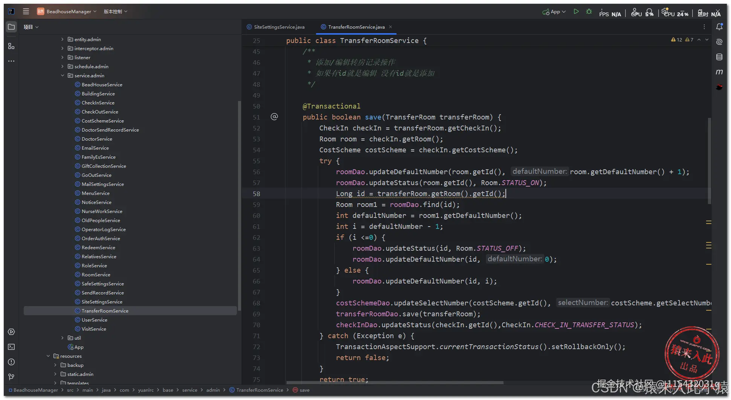This screenshot has width=731, height=400.
Task: Close the TransferRoomService.java tab
Action: click(391, 27)
